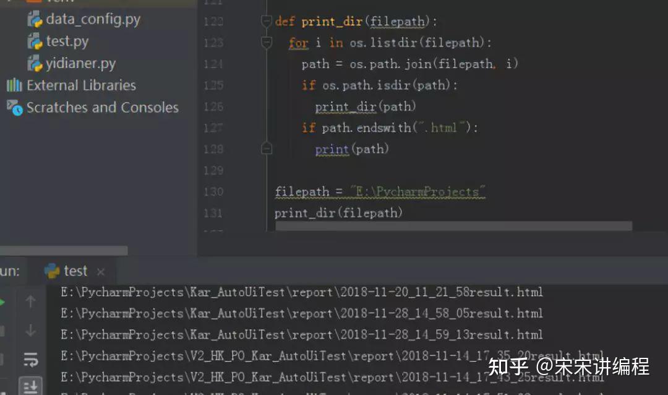The width and height of the screenshot is (668, 395).
Task: Click the Scratches and Consoles clock icon
Action: click(x=15, y=108)
